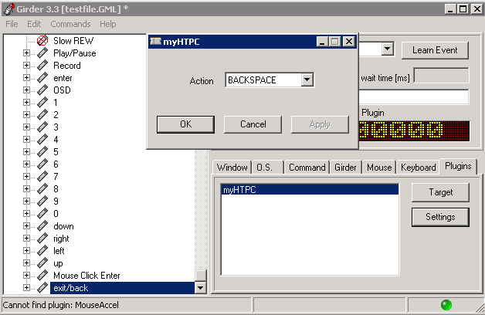485x315 pixels.
Task: Select the right command in the tree
Action: [61, 239]
